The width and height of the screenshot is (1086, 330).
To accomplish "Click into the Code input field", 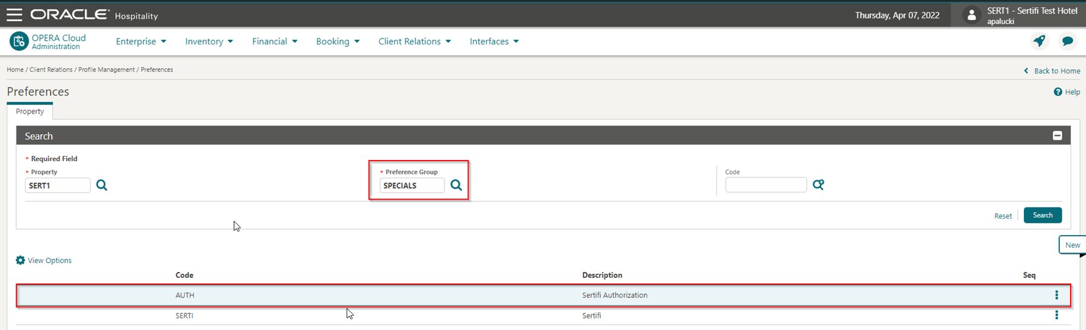I will [x=766, y=185].
